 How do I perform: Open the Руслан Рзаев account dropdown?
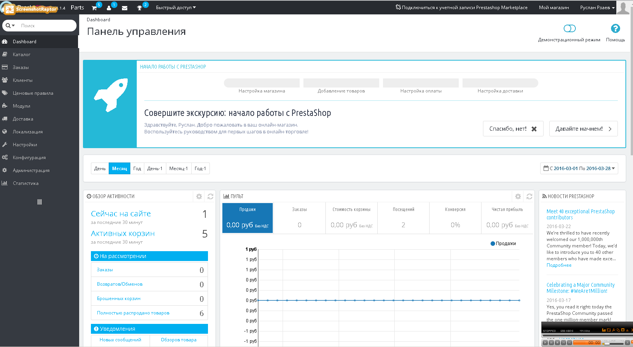[597, 8]
